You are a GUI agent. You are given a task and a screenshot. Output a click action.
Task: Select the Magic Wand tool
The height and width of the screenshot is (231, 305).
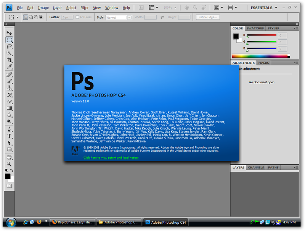click(x=9, y=53)
